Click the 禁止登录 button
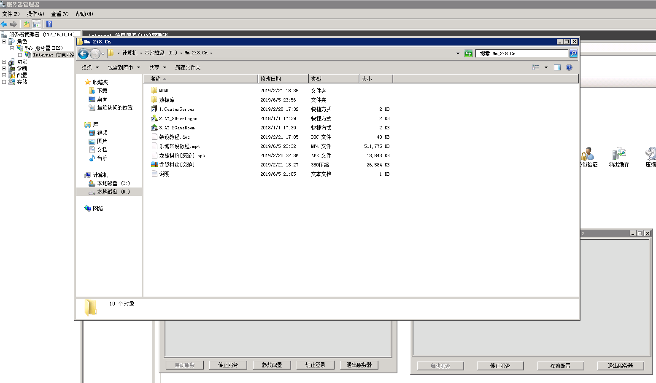 (x=315, y=365)
